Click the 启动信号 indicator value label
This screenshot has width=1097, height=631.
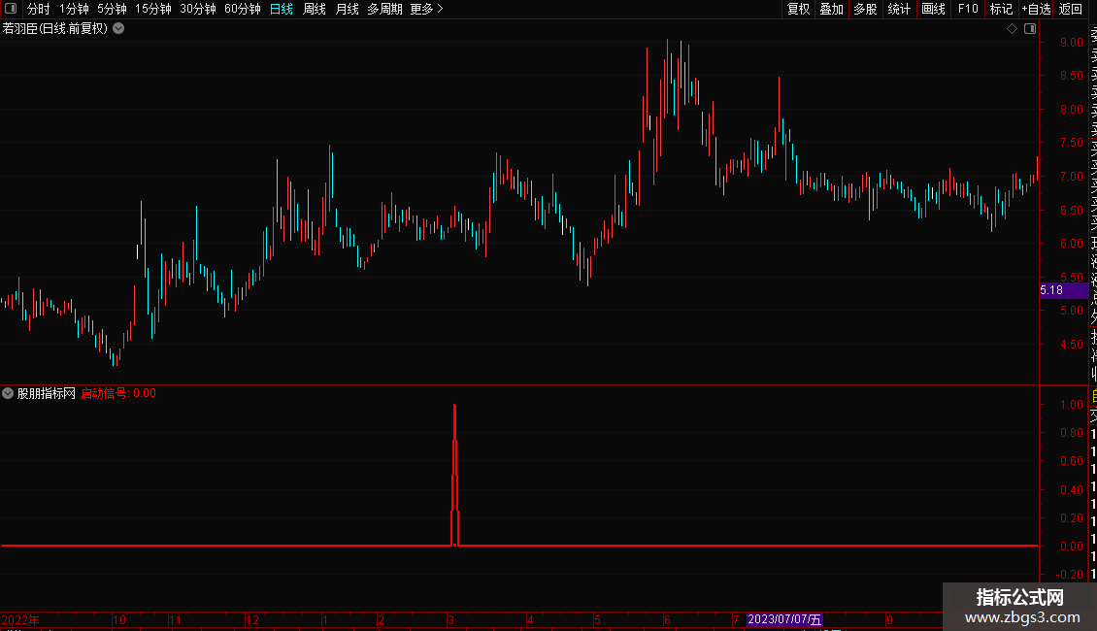pos(118,393)
